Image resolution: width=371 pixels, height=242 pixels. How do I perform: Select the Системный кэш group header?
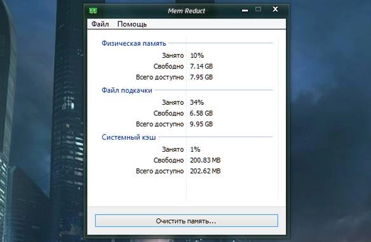tap(129, 137)
